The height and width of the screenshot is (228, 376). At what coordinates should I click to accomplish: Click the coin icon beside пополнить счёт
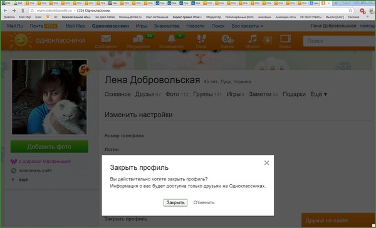click(13, 171)
